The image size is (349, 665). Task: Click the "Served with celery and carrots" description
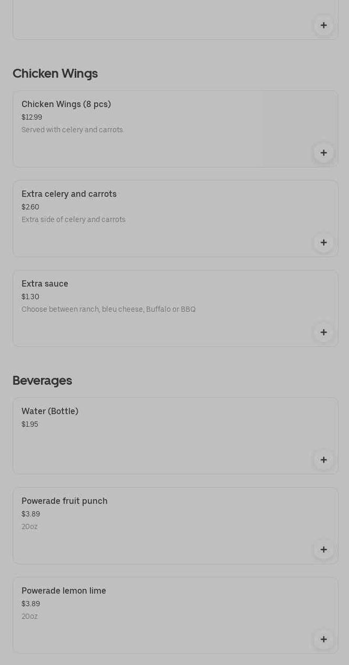click(x=73, y=130)
